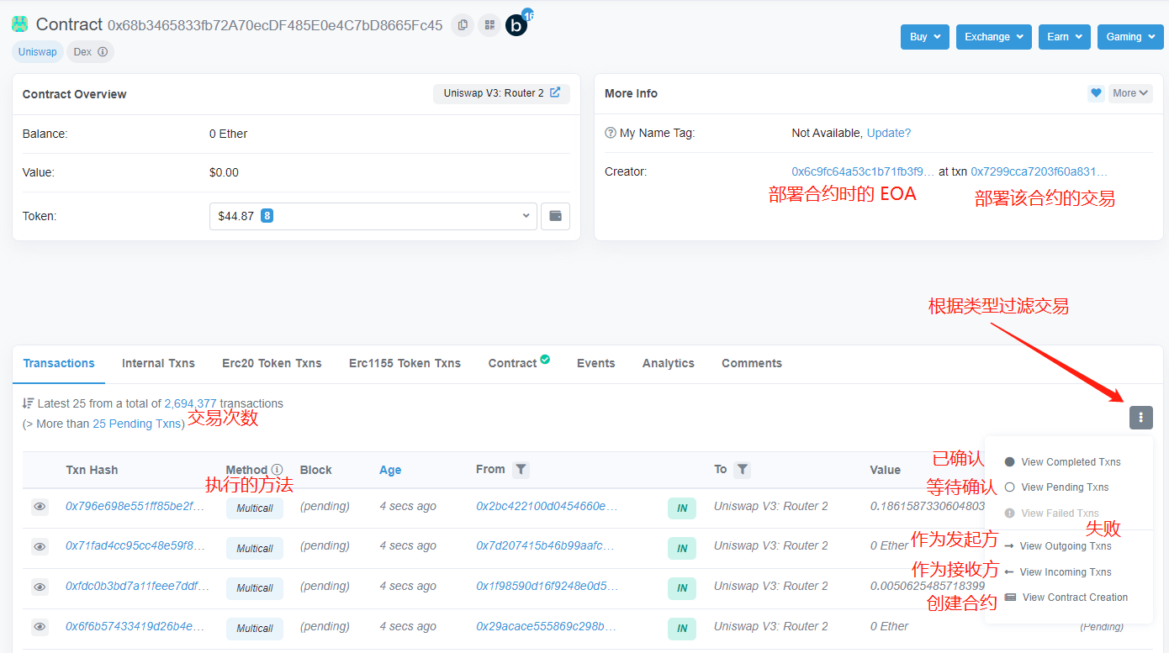Click the sort icon before Latest 25
The width and height of the screenshot is (1169, 653).
(29, 403)
